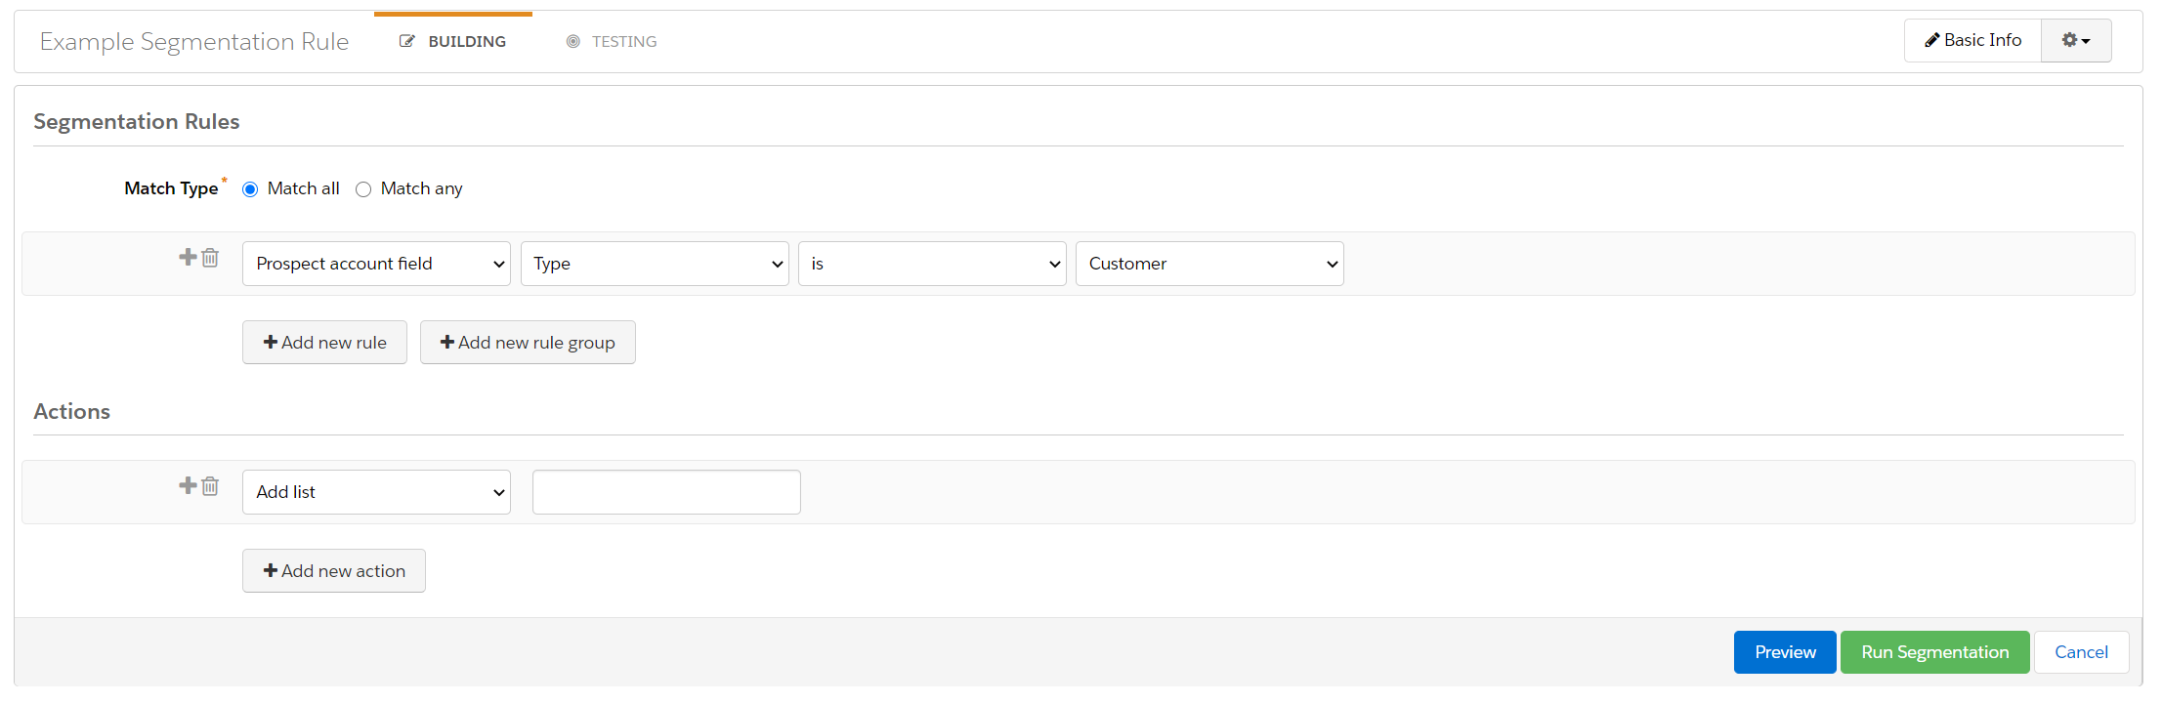This screenshot has width=2162, height=703.
Task: Expand the Type field dropdown
Action: coord(655,264)
